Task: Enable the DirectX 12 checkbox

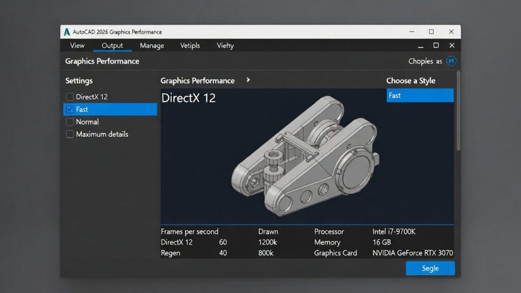Action: [69, 97]
